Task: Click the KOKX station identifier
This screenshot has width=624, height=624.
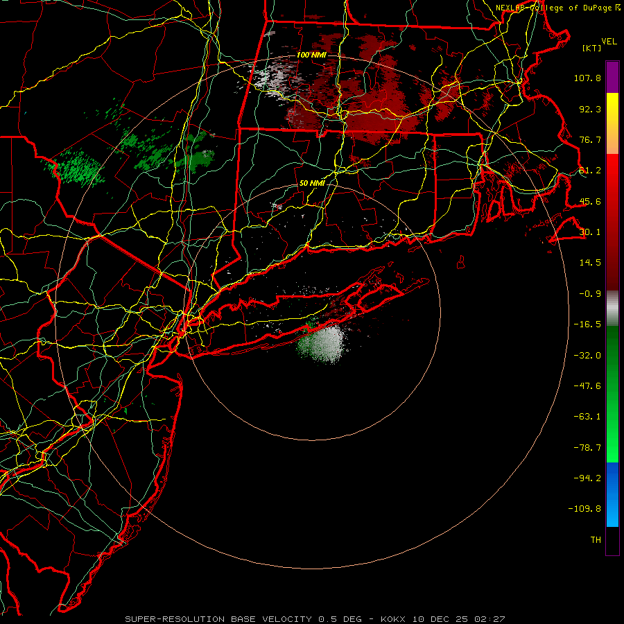Action: (x=394, y=619)
